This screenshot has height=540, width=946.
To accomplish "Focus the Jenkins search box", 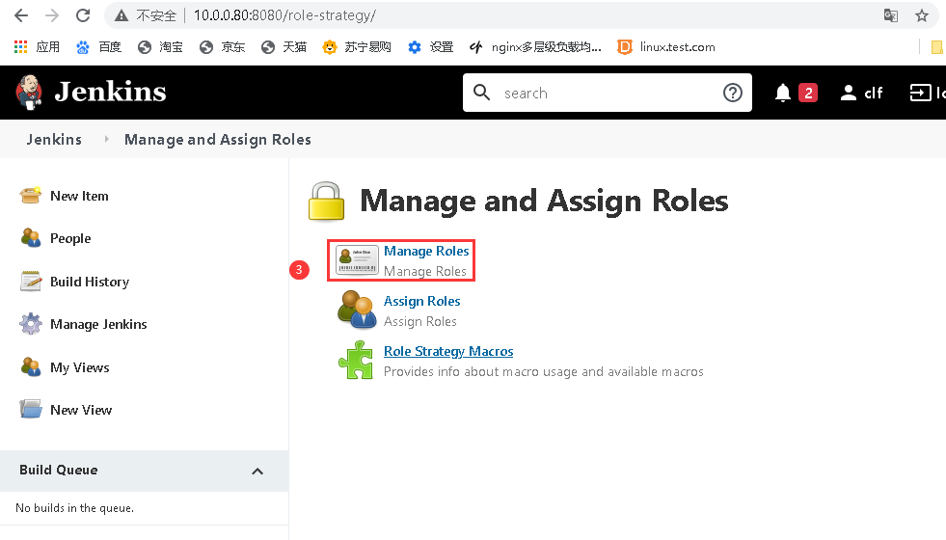I will click(x=607, y=93).
